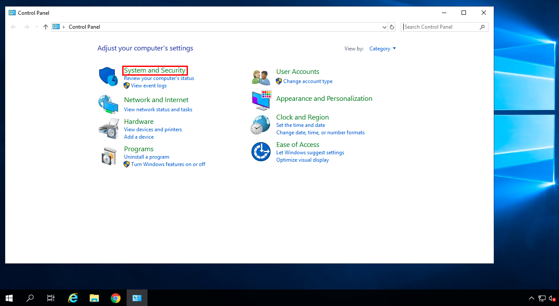Click the Hardware printer icon

click(108, 128)
